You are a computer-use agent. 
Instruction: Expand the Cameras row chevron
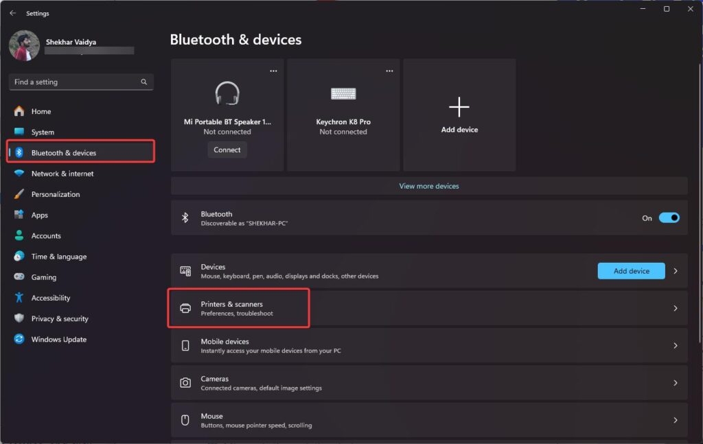tap(676, 383)
